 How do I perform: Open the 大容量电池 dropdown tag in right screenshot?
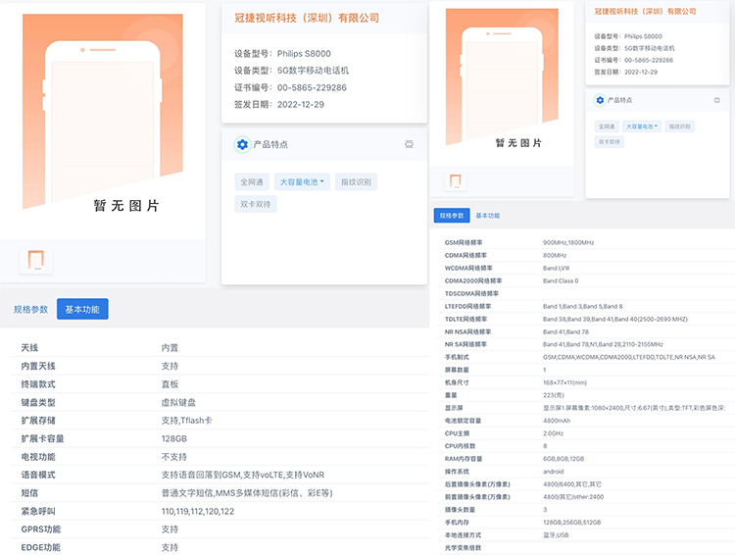tap(642, 126)
